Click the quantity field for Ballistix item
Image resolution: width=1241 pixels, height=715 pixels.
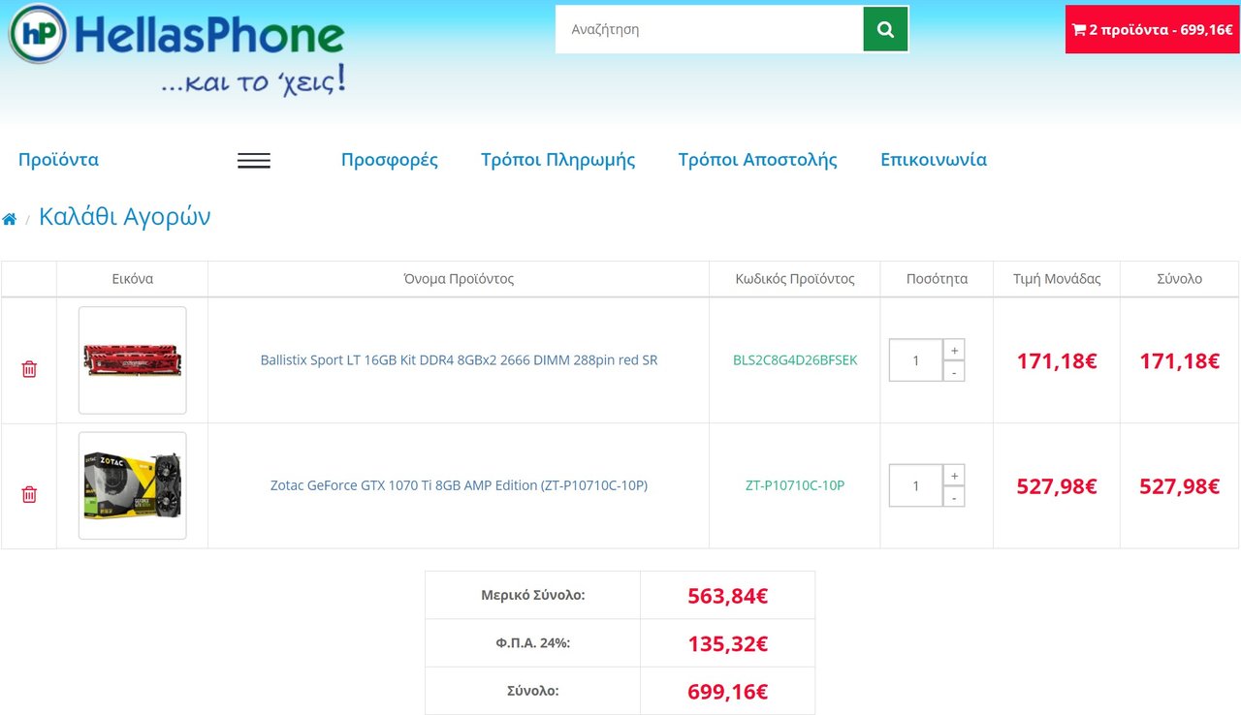916,360
